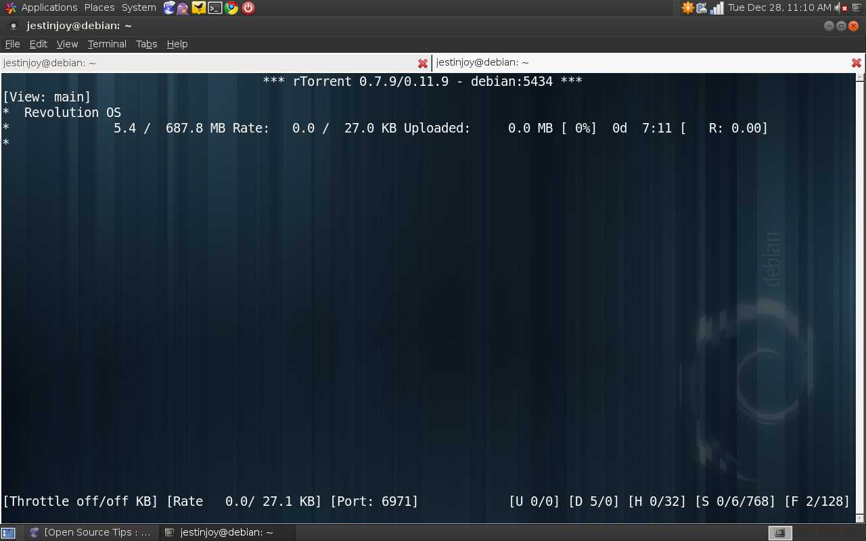Viewport: 866px width, 541px height.
Task: Open the terminal View menu
Action: pyautogui.click(x=67, y=44)
